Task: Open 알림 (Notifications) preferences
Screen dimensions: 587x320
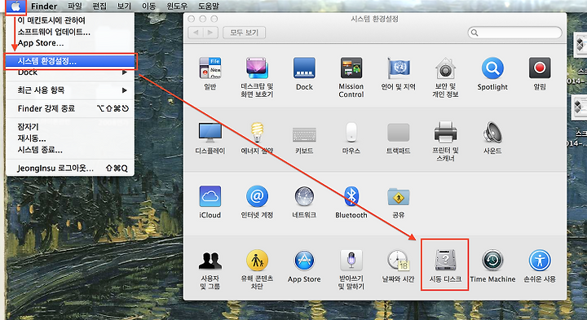Action: tap(540, 73)
